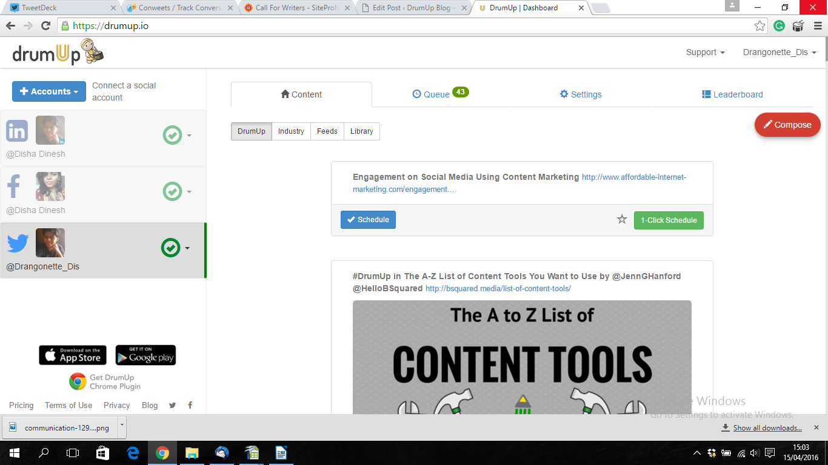This screenshot has width=828, height=465.
Task: Open File Explorer from the taskbar
Action: coord(192,453)
